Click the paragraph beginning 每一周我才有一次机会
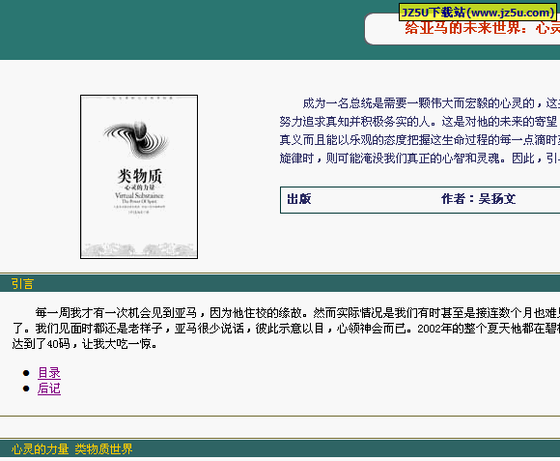The image size is (560, 461). coord(286,328)
